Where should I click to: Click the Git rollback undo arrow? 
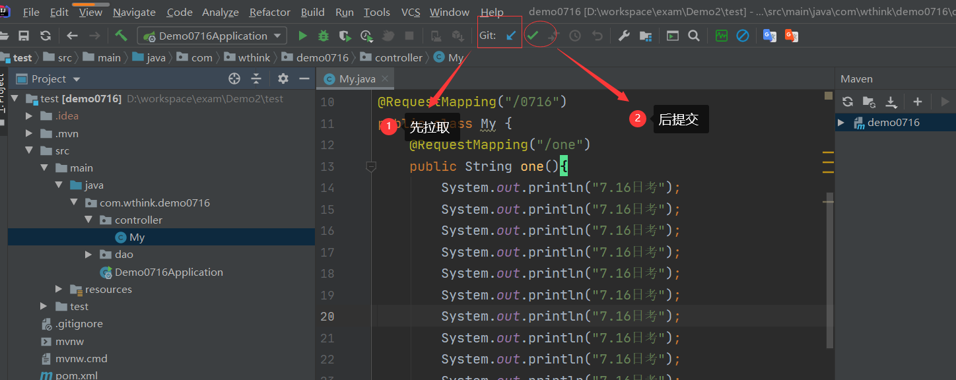pyautogui.click(x=597, y=36)
